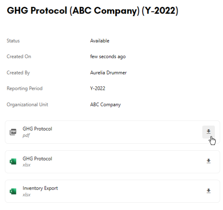Screen dimensions: 223x210
Task: Click the ABC Company organizational unit value
Action: pos(105,105)
